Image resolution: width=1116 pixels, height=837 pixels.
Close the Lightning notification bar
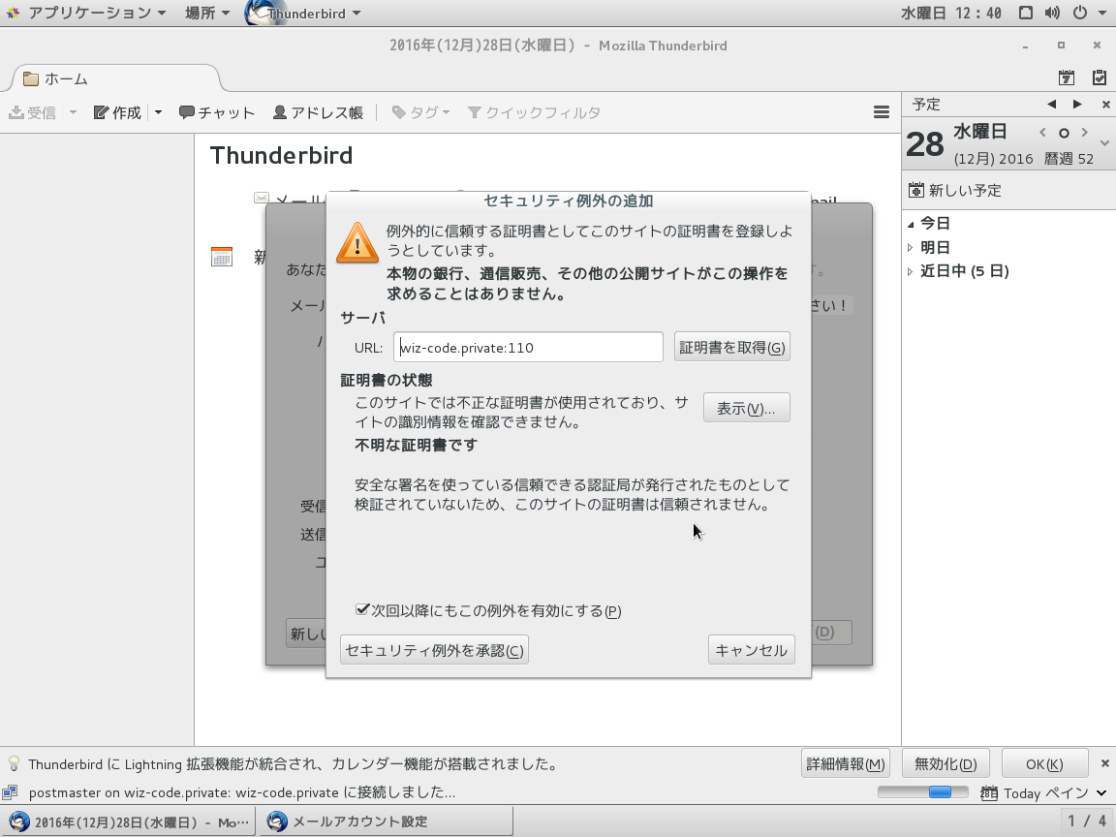[1104, 763]
